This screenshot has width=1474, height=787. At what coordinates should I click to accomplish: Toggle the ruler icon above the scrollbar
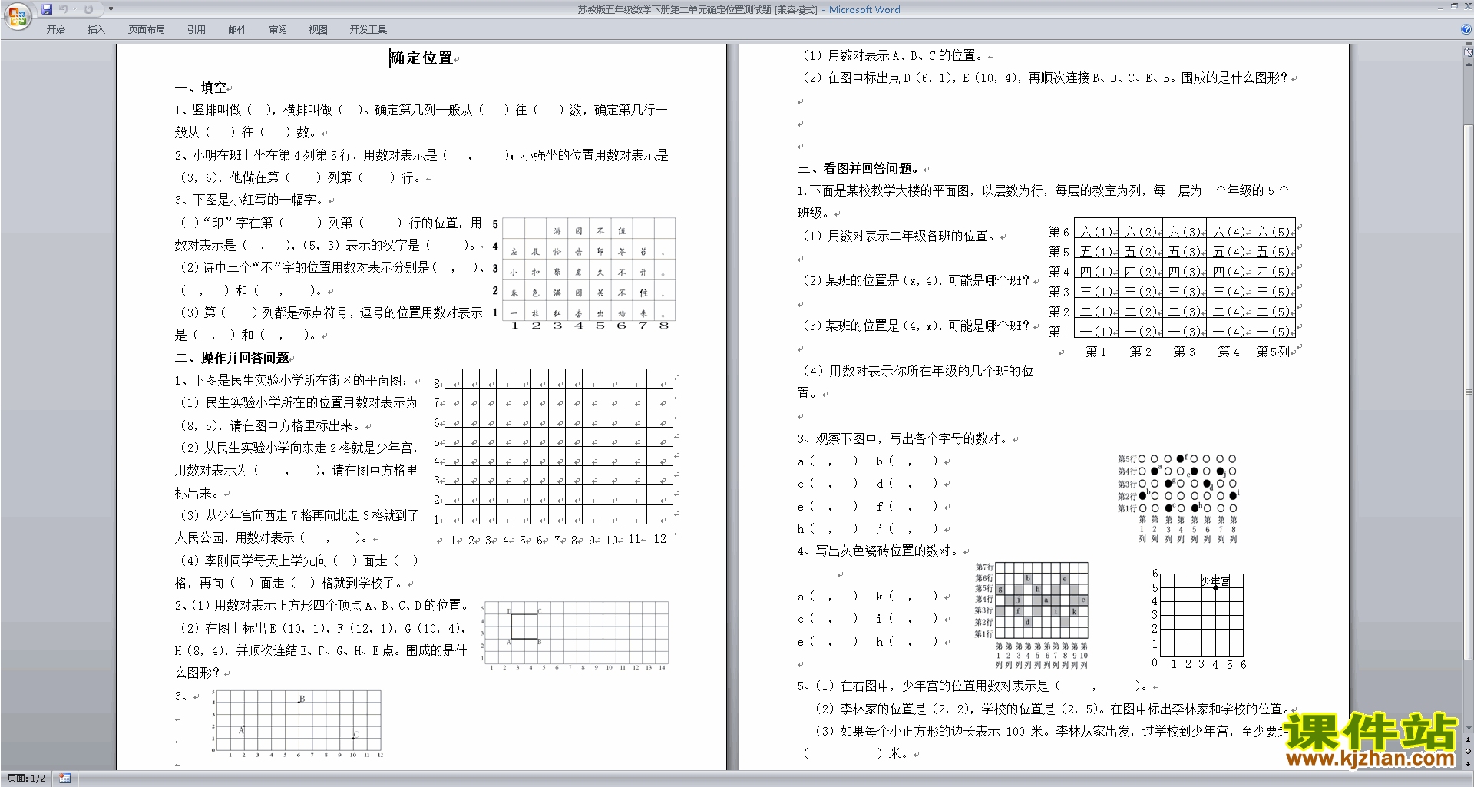1468,51
